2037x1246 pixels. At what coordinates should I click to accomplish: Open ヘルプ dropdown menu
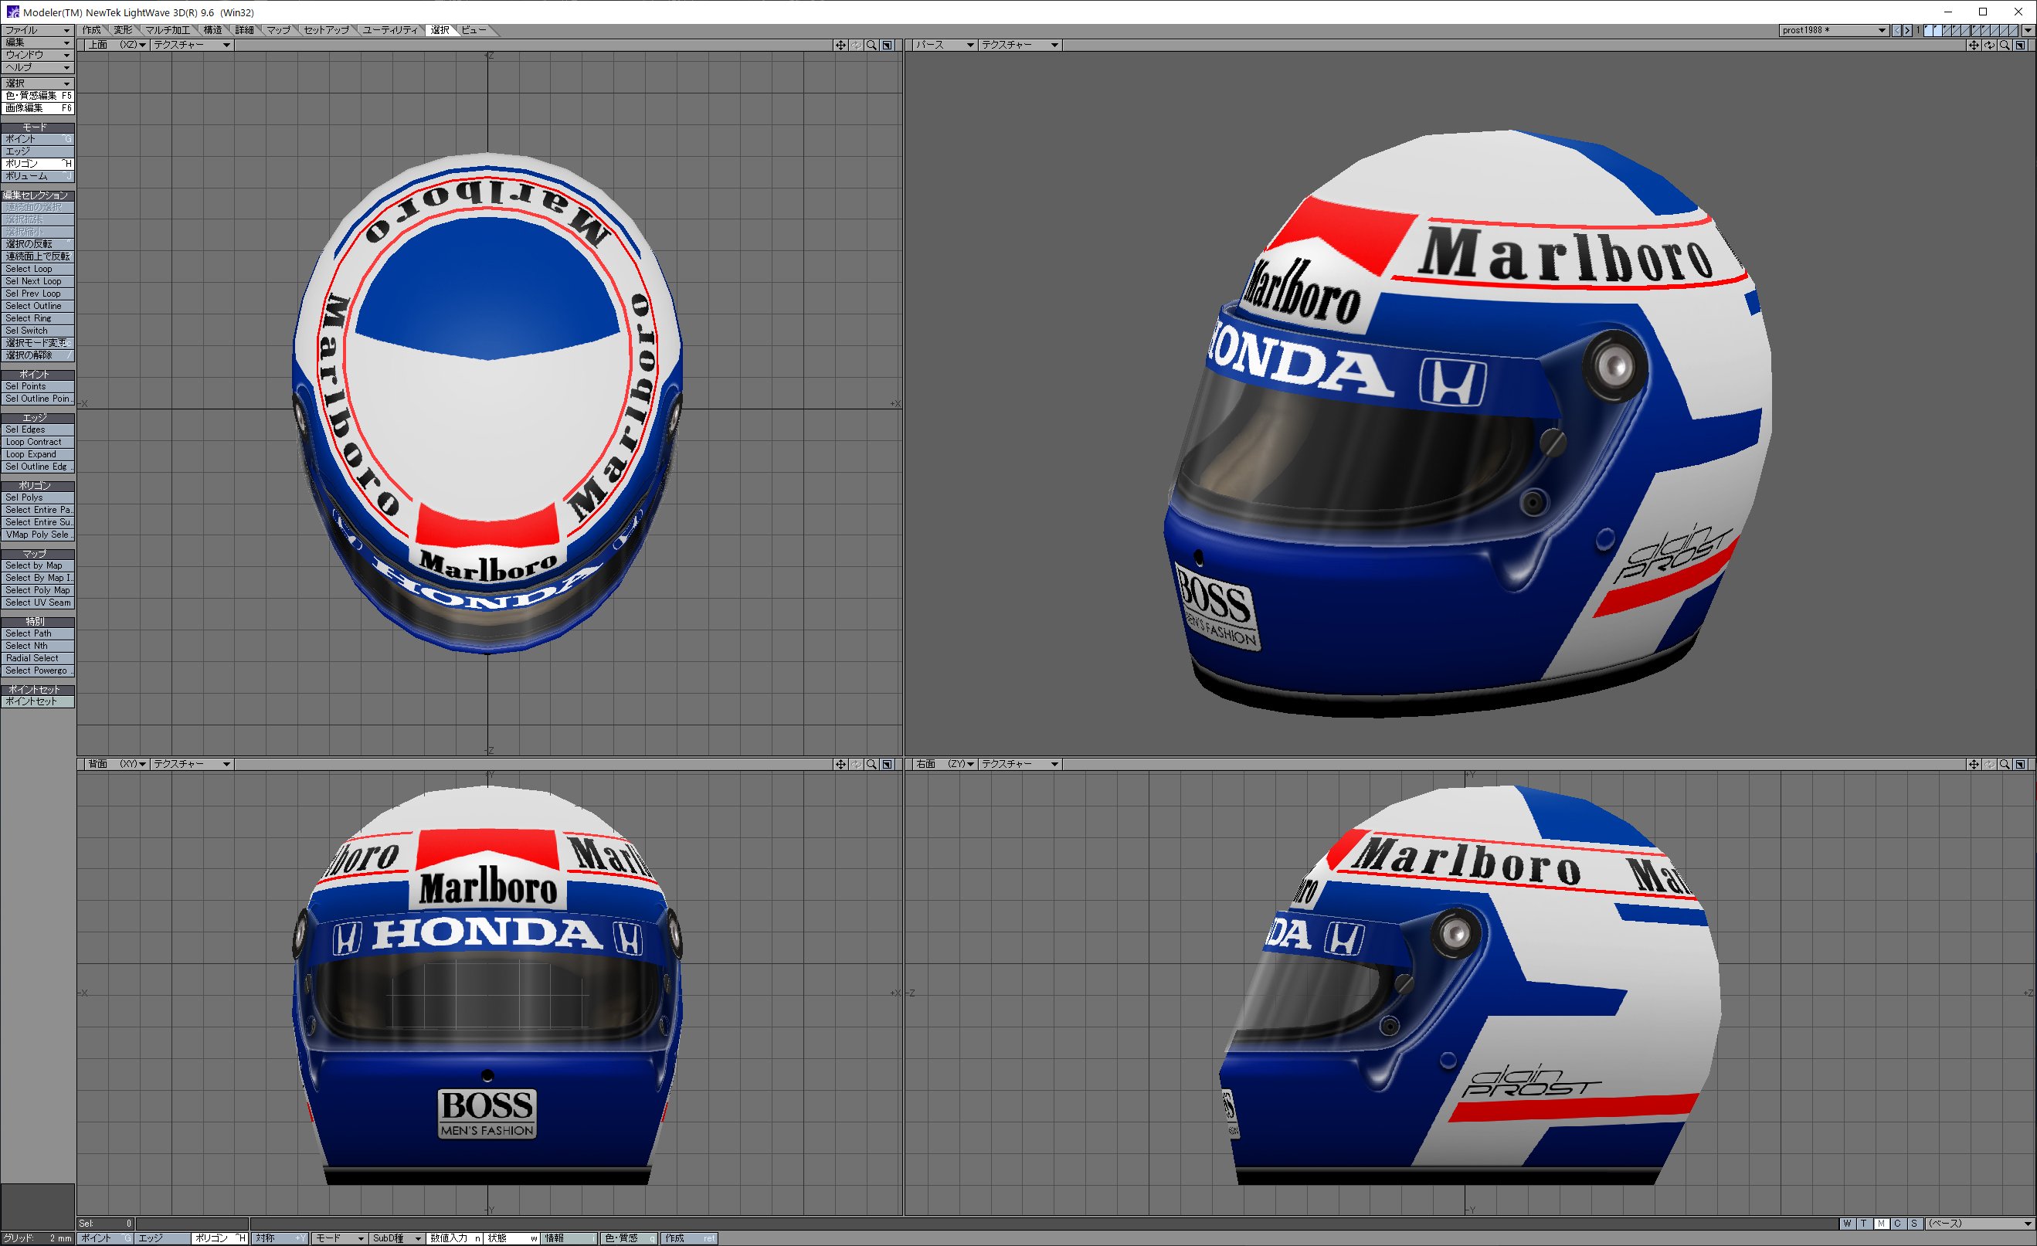coord(37,68)
